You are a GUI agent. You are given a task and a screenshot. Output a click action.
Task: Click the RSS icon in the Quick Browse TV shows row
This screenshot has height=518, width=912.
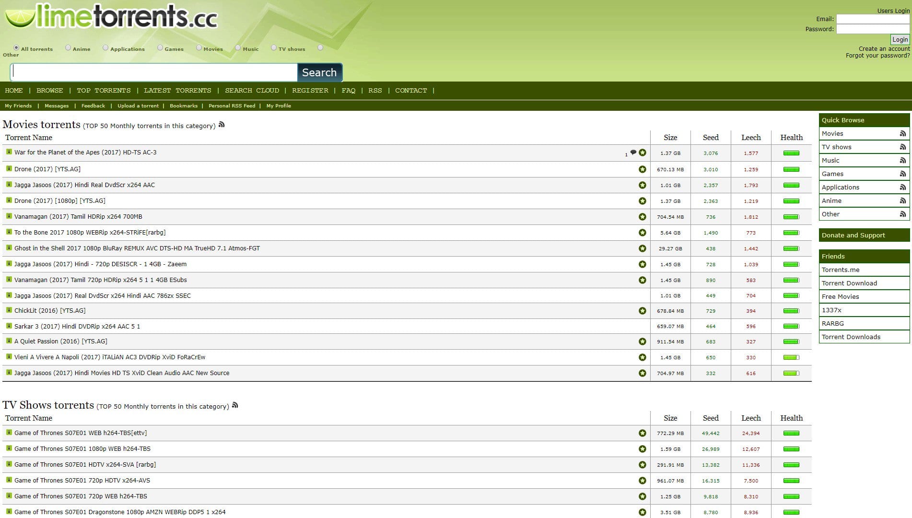pos(903,147)
